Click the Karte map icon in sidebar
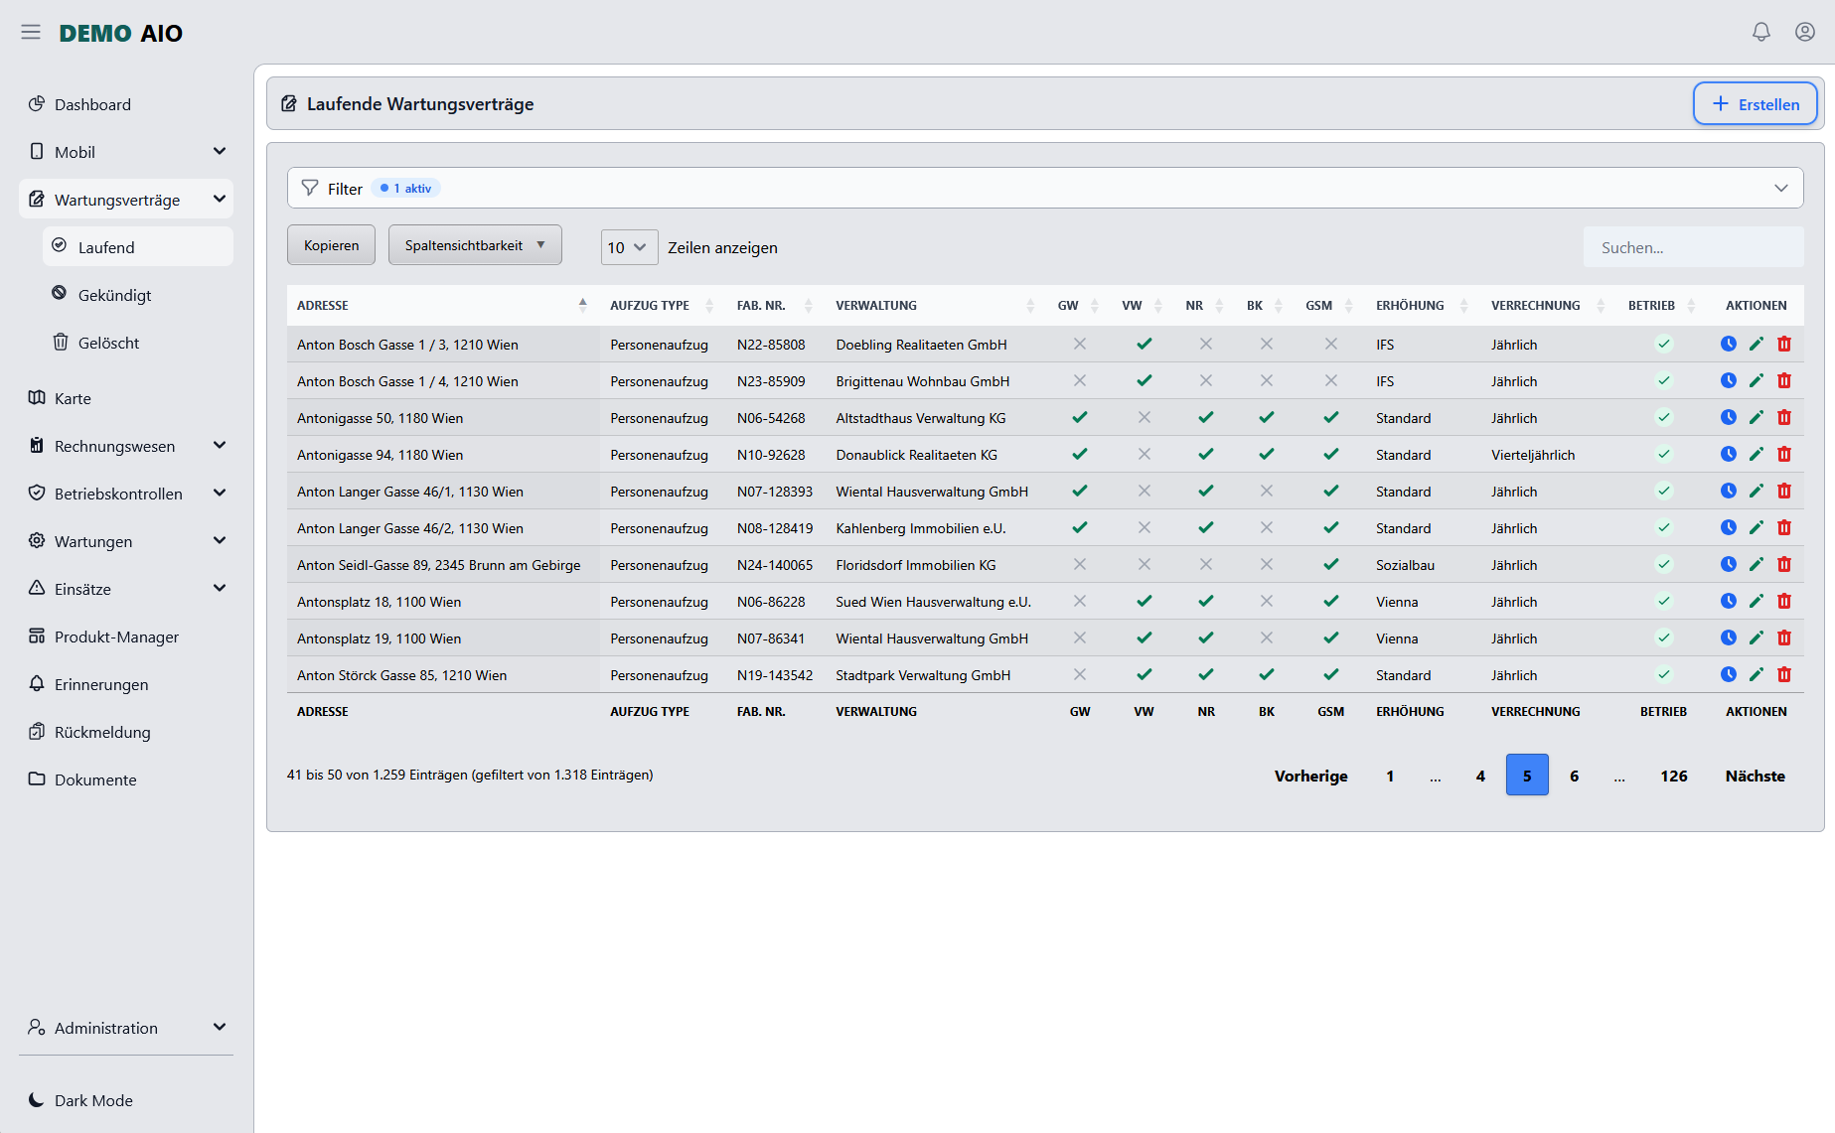The width and height of the screenshot is (1835, 1133). pyautogui.click(x=37, y=398)
